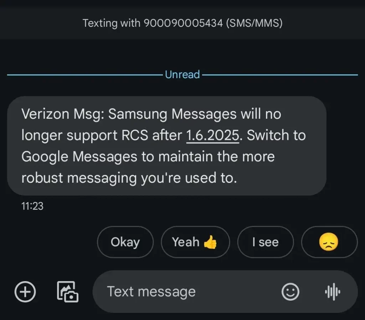Viewport: 365px width, 320px height.
Task: Start a voice message recording
Action: coord(333,291)
